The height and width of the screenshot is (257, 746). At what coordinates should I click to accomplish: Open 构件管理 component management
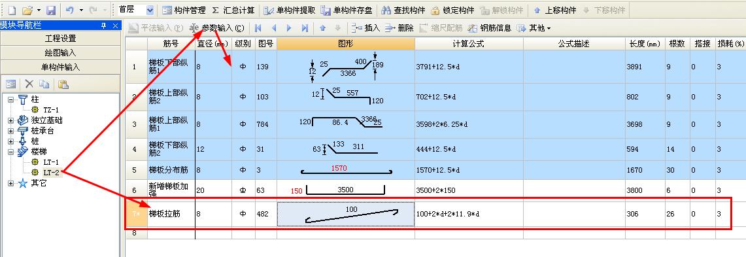click(x=184, y=10)
